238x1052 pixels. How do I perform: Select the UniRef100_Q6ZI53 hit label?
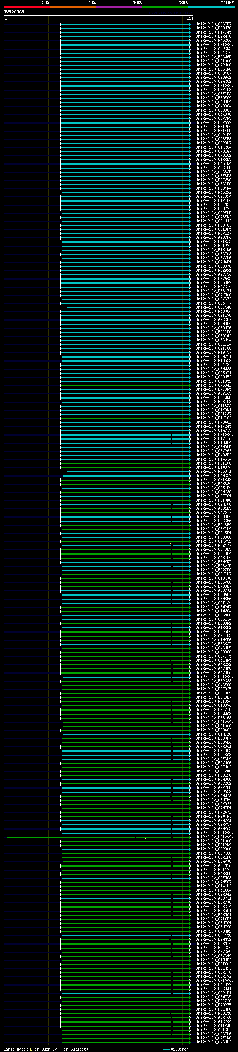[213, 90]
